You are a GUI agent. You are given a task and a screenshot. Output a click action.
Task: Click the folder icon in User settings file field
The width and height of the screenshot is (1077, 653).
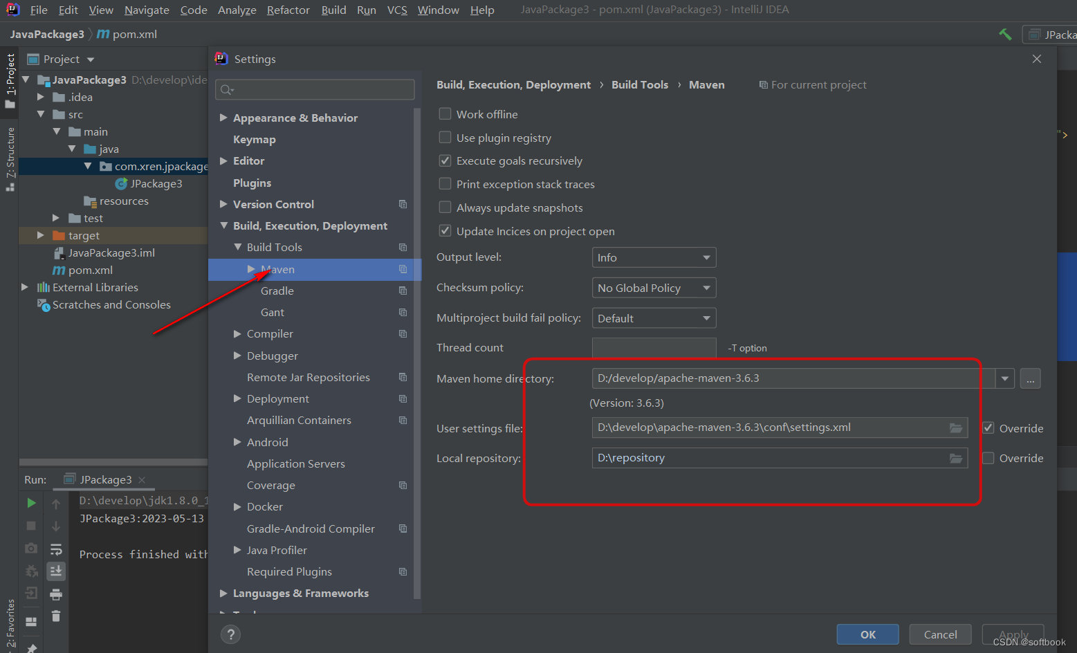[x=956, y=428]
